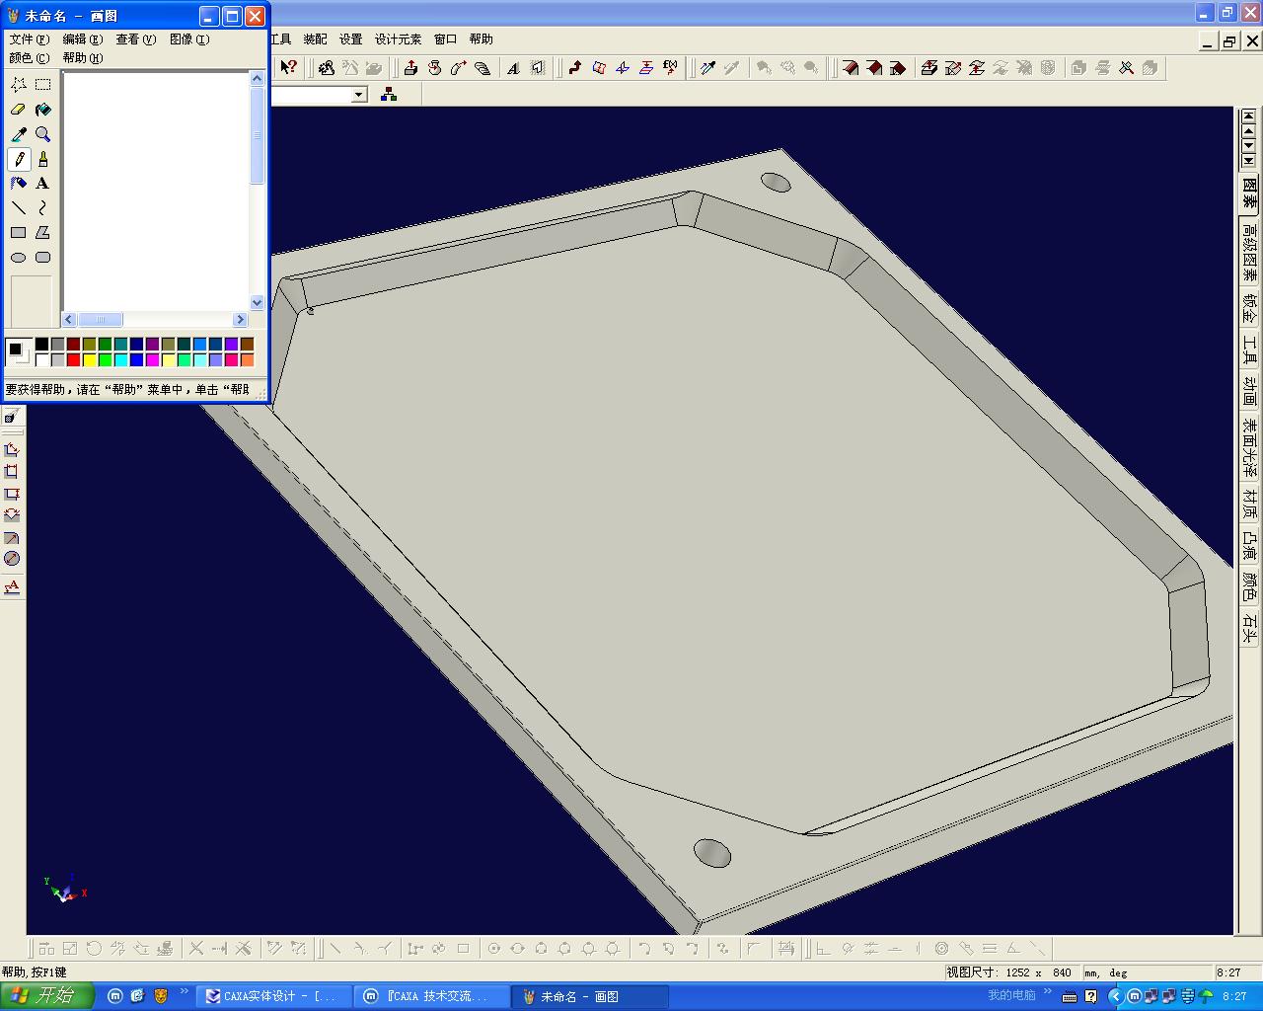Open the 文件 menu in Paint
This screenshot has width=1263, height=1011.
pos(29,39)
